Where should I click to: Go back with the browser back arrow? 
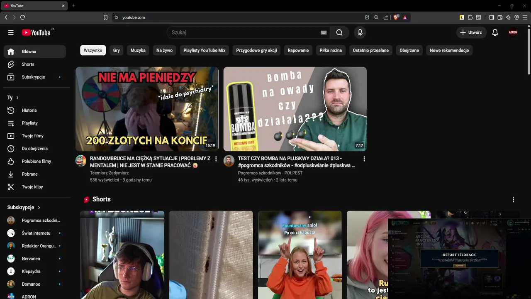point(6,17)
